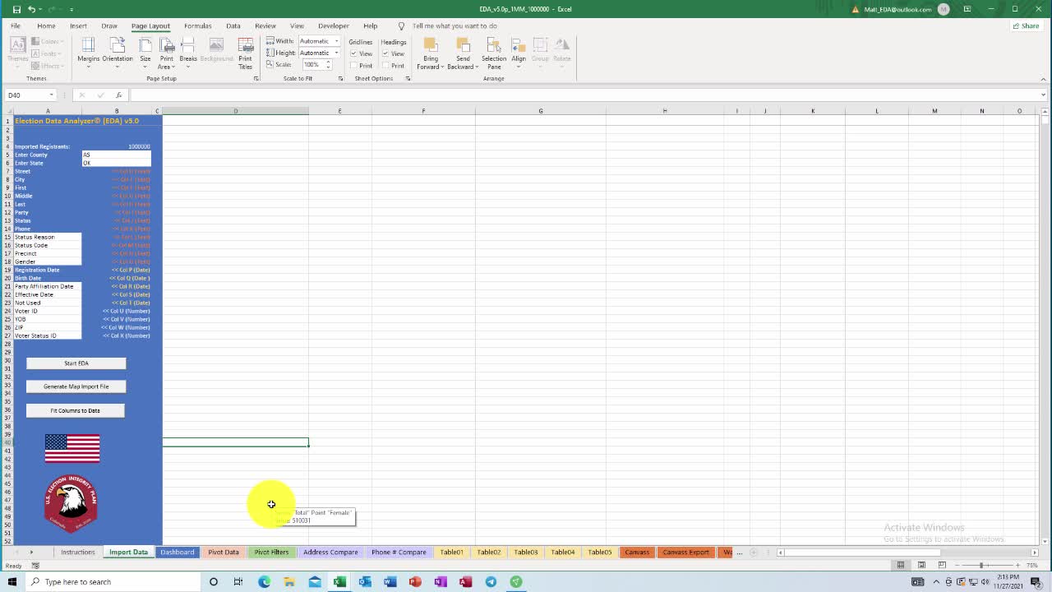Adjust the zoom slider handle

[982, 565]
